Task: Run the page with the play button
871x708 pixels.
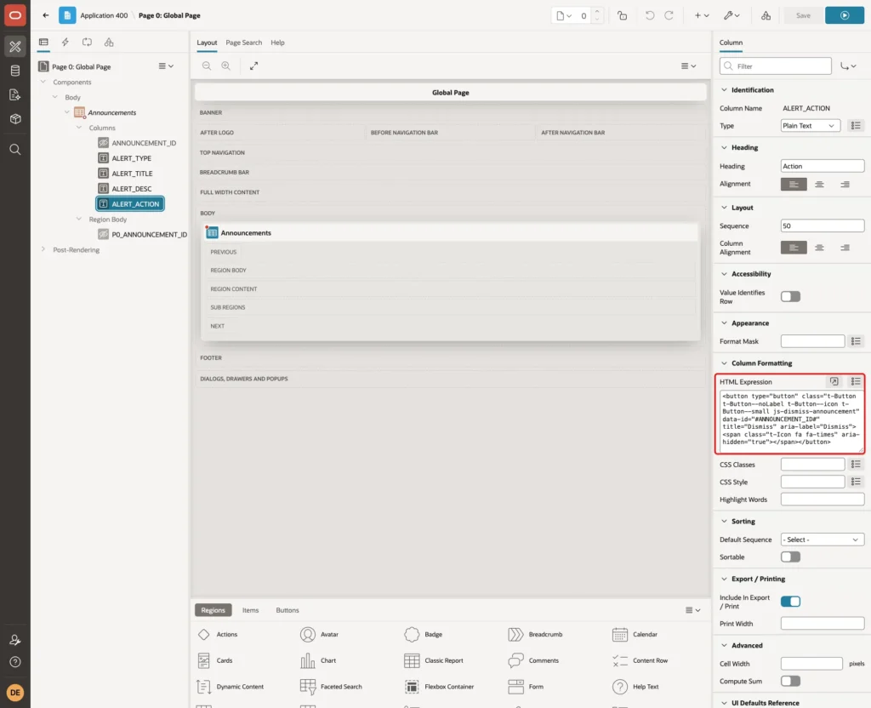Action: point(845,15)
